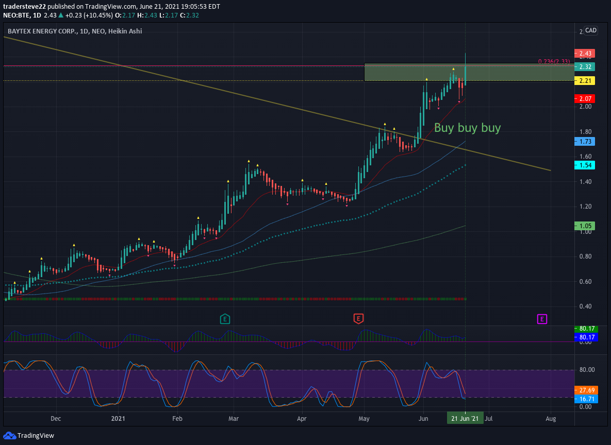
Task: Click the 0.60 tick on the price axis
Action: coord(585,282)
